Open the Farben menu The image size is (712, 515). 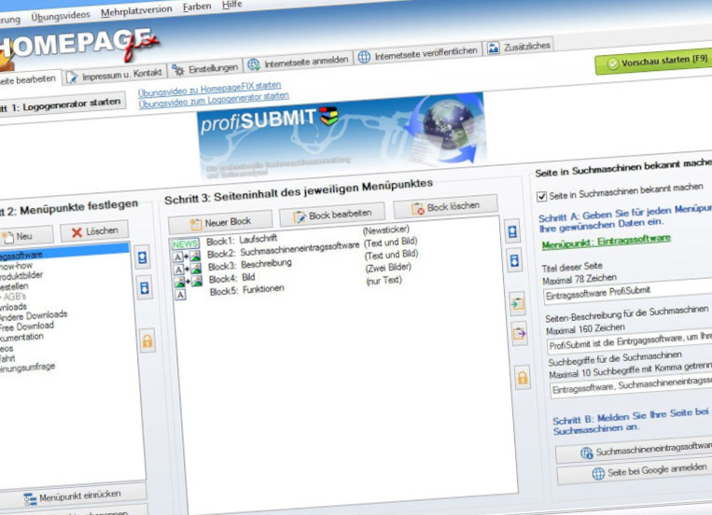coord(197,7)
